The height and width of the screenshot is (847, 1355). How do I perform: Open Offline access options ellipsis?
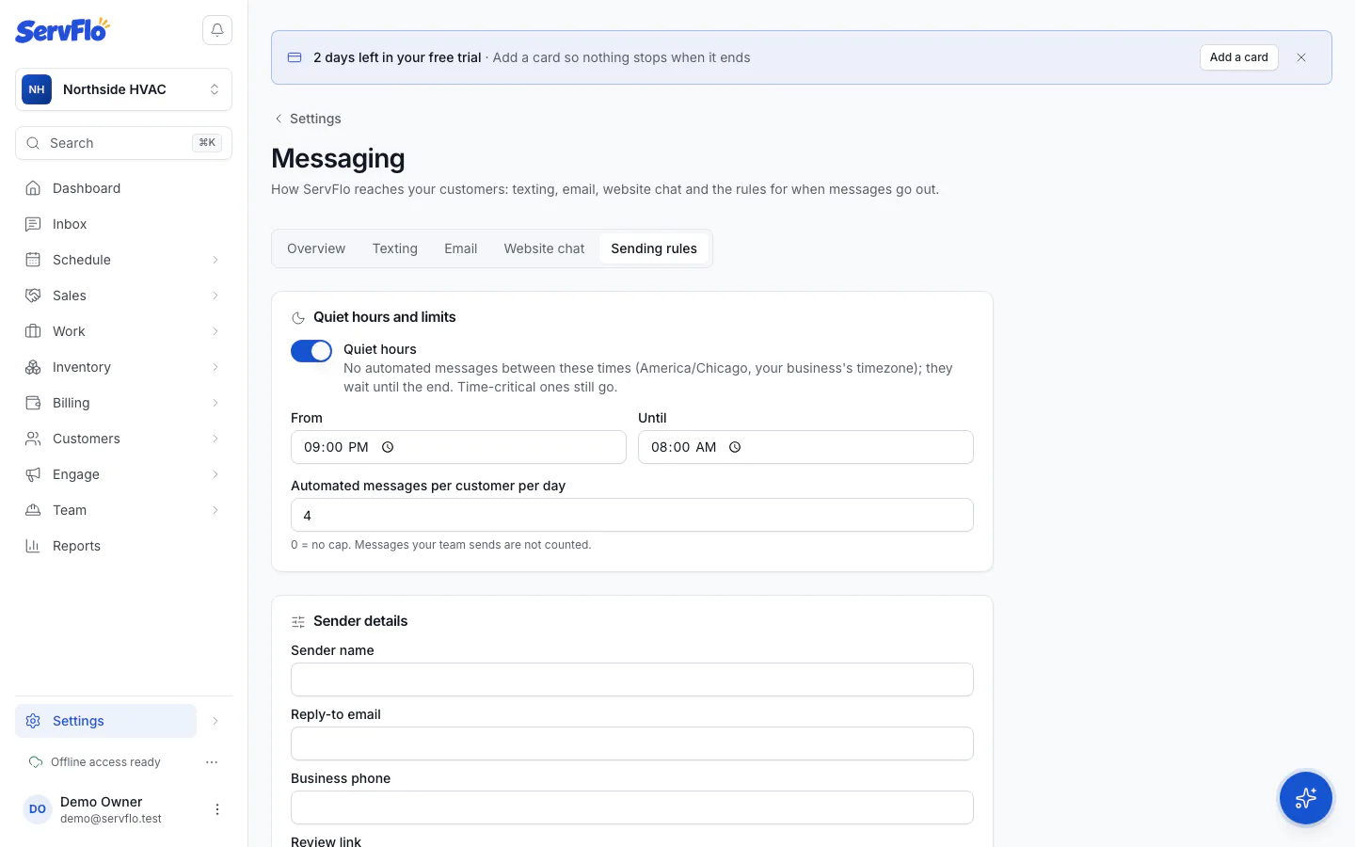tap(212, 762)
